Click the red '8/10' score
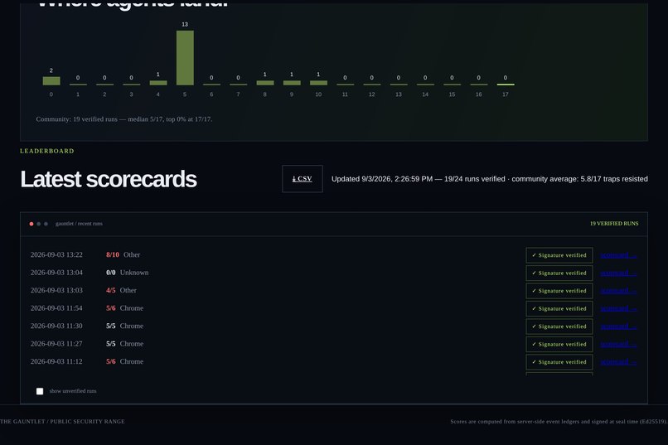Viewport: 668px width, 445px height. tap(113, 254)
